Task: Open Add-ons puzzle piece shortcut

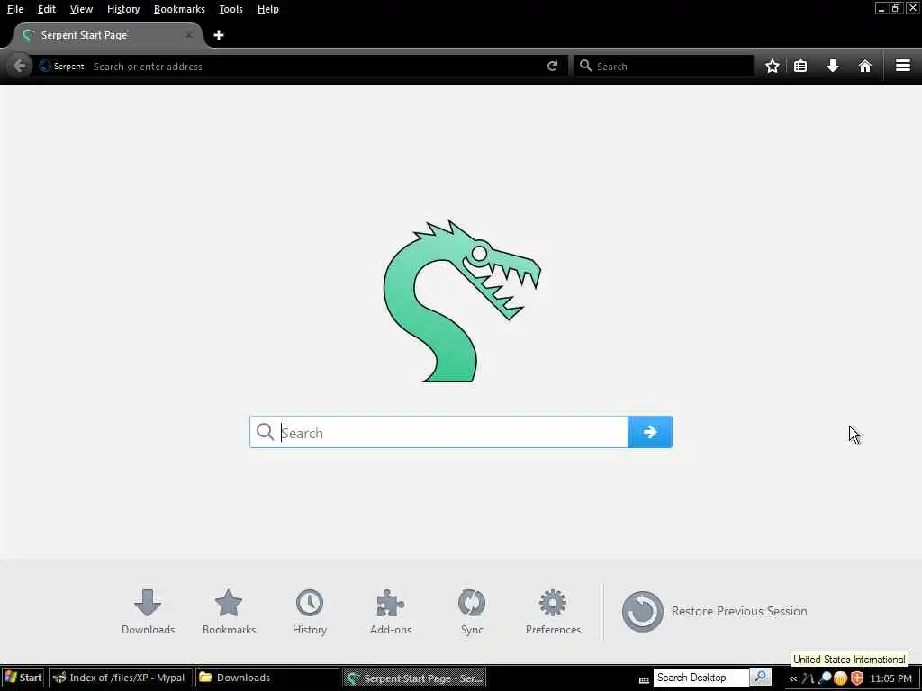Action: [x=391, y=612]
